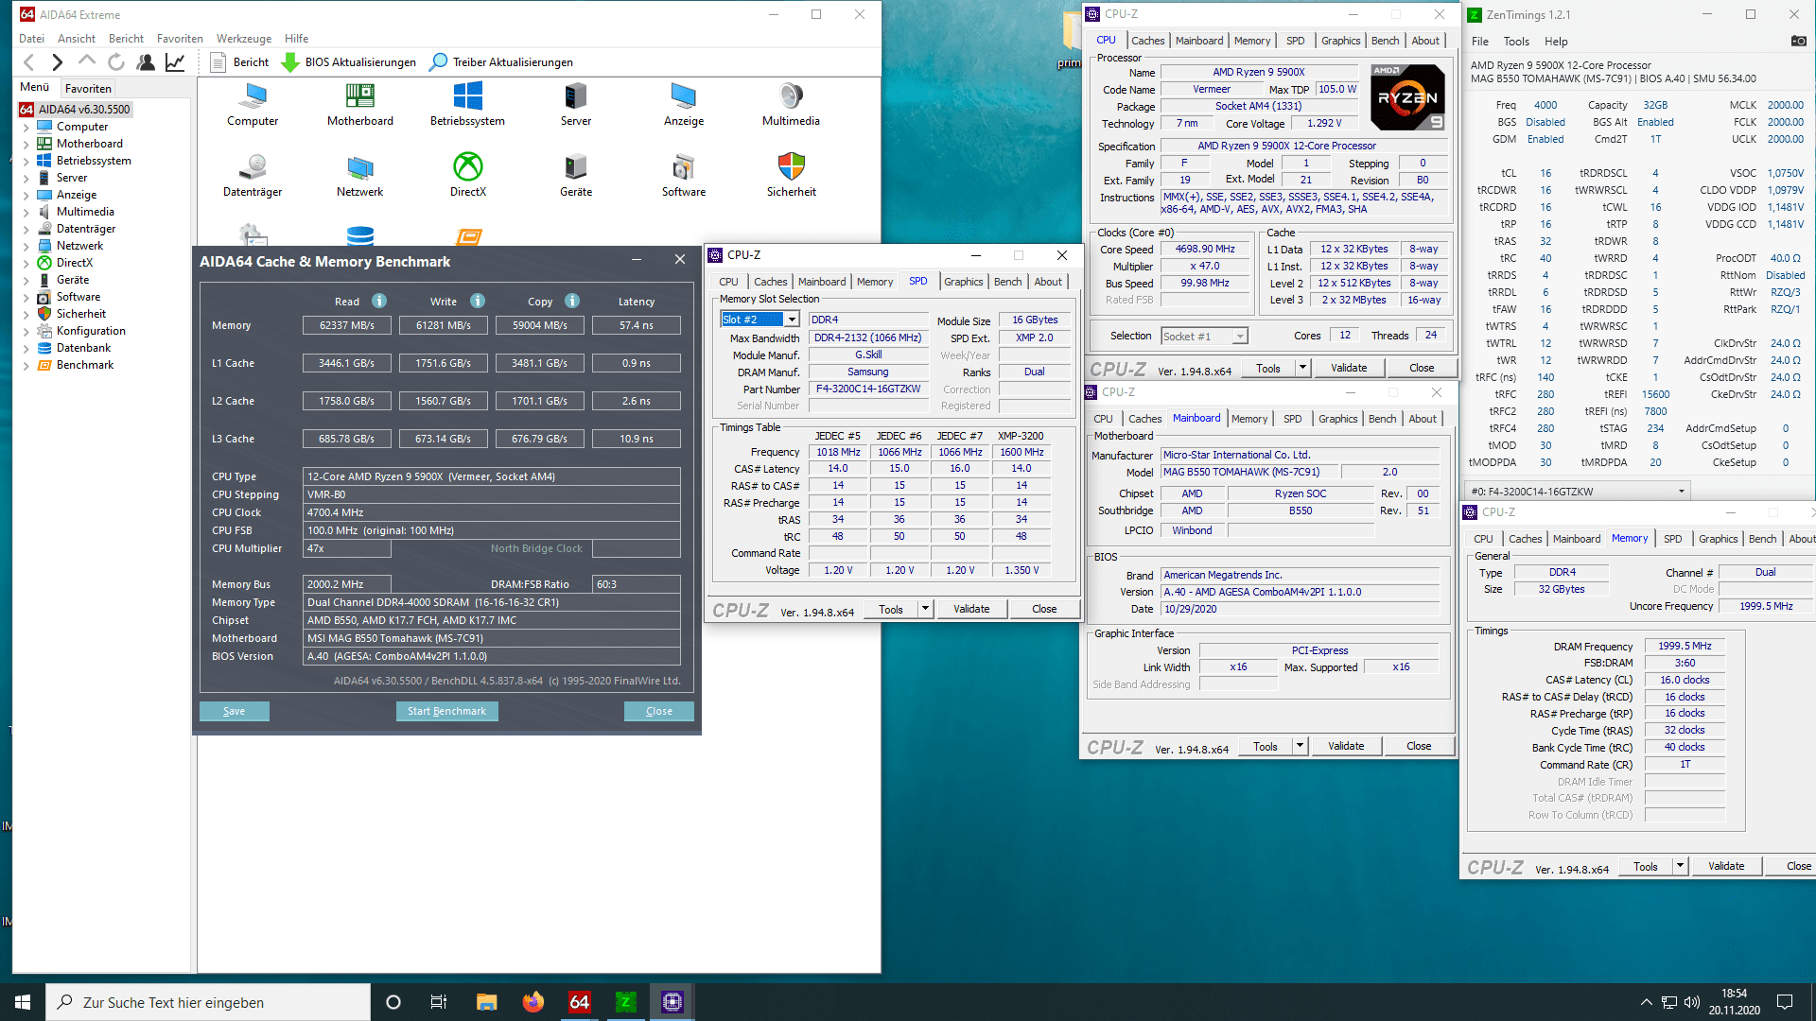Click the ZenTimings screenshot camera icon
Screen dimensions: 1816x1021
[1799, 41]
